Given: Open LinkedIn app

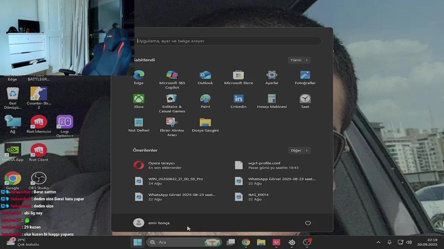Looking at the screenshot, I should click(x=239, y=101).
